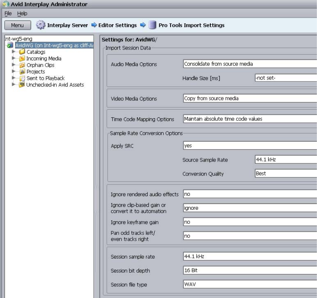Open the Ignore keyframe gain dropdown

(250, 222)
